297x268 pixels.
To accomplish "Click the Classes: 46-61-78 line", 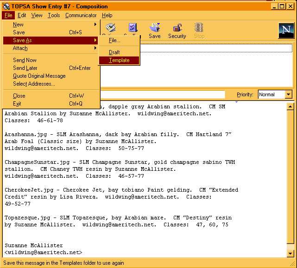I will click(x=34, y=120).
